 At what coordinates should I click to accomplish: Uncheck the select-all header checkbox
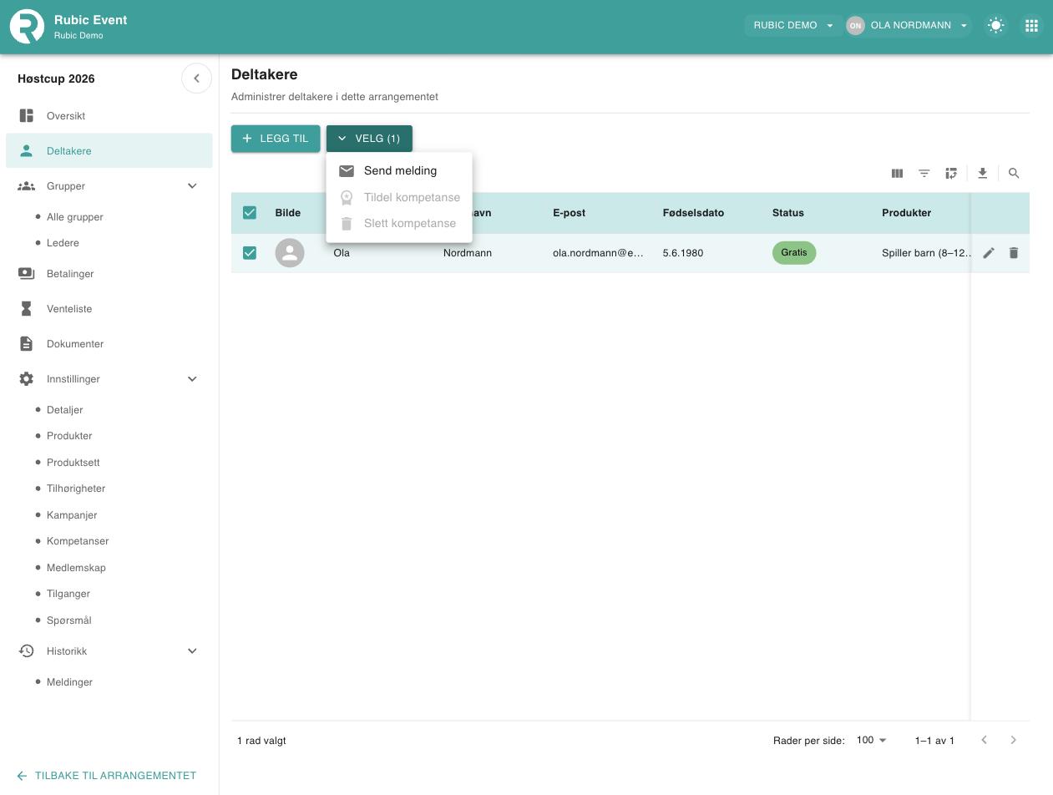tap(250, 213)
